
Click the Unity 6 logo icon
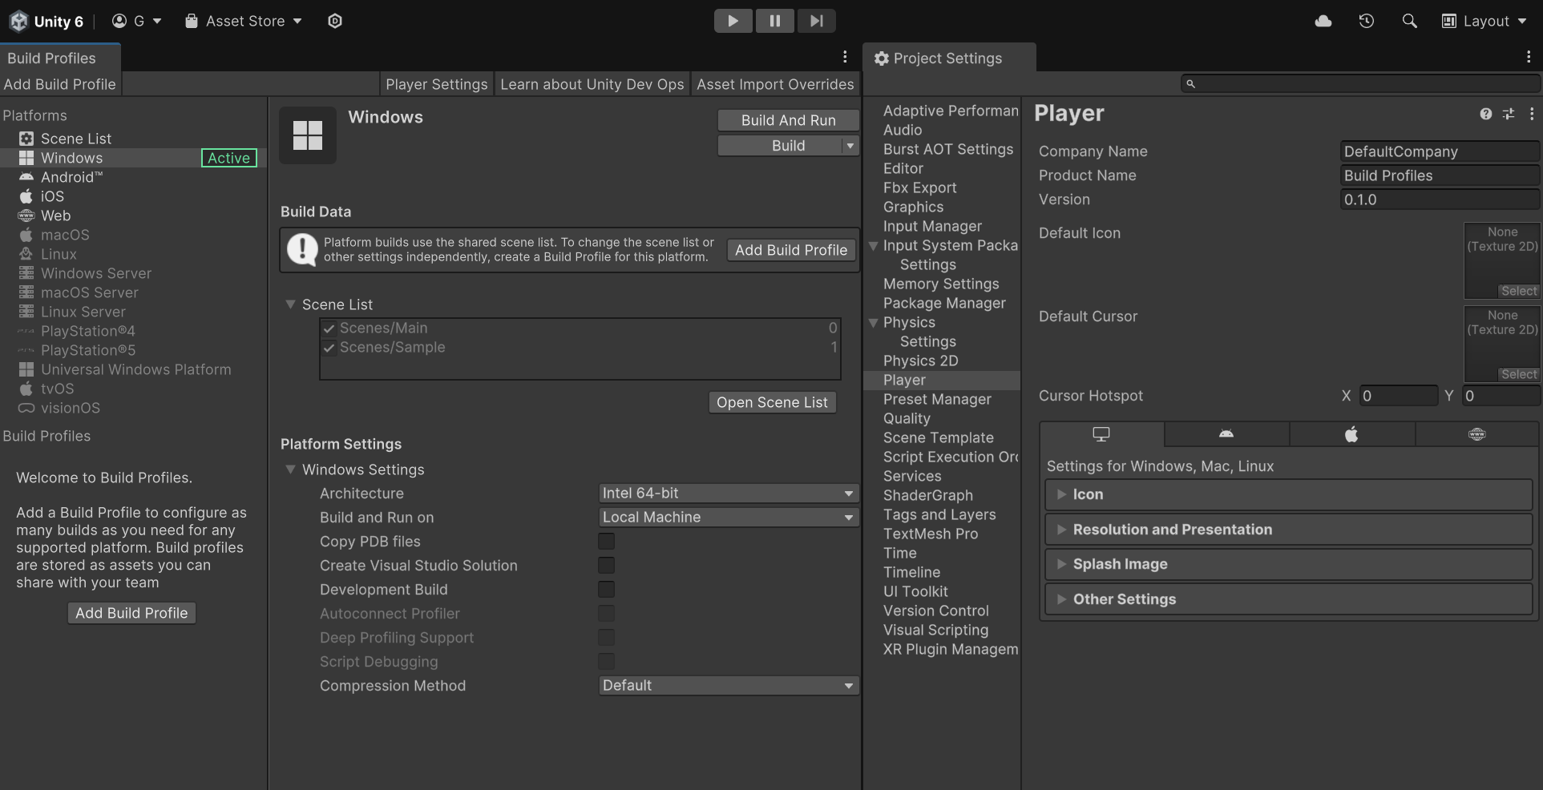[18, 21]
